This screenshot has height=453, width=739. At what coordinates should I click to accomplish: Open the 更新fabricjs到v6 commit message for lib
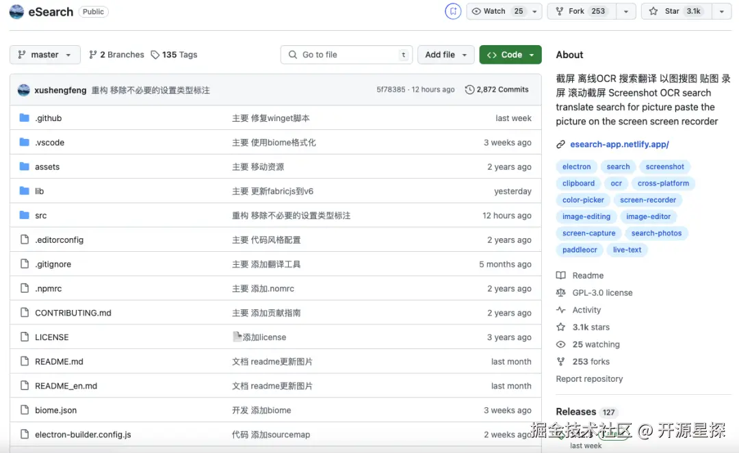(x=272, y=191)
